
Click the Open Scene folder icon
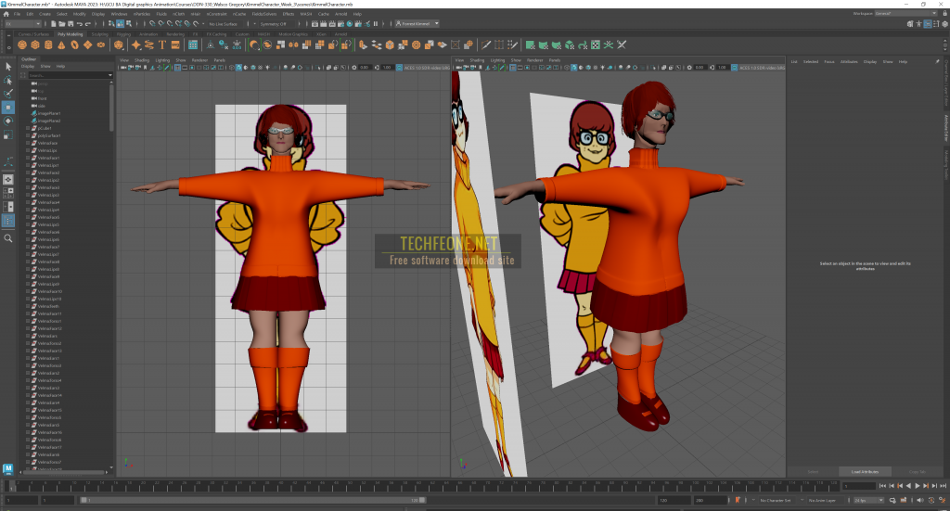point(62,24)
